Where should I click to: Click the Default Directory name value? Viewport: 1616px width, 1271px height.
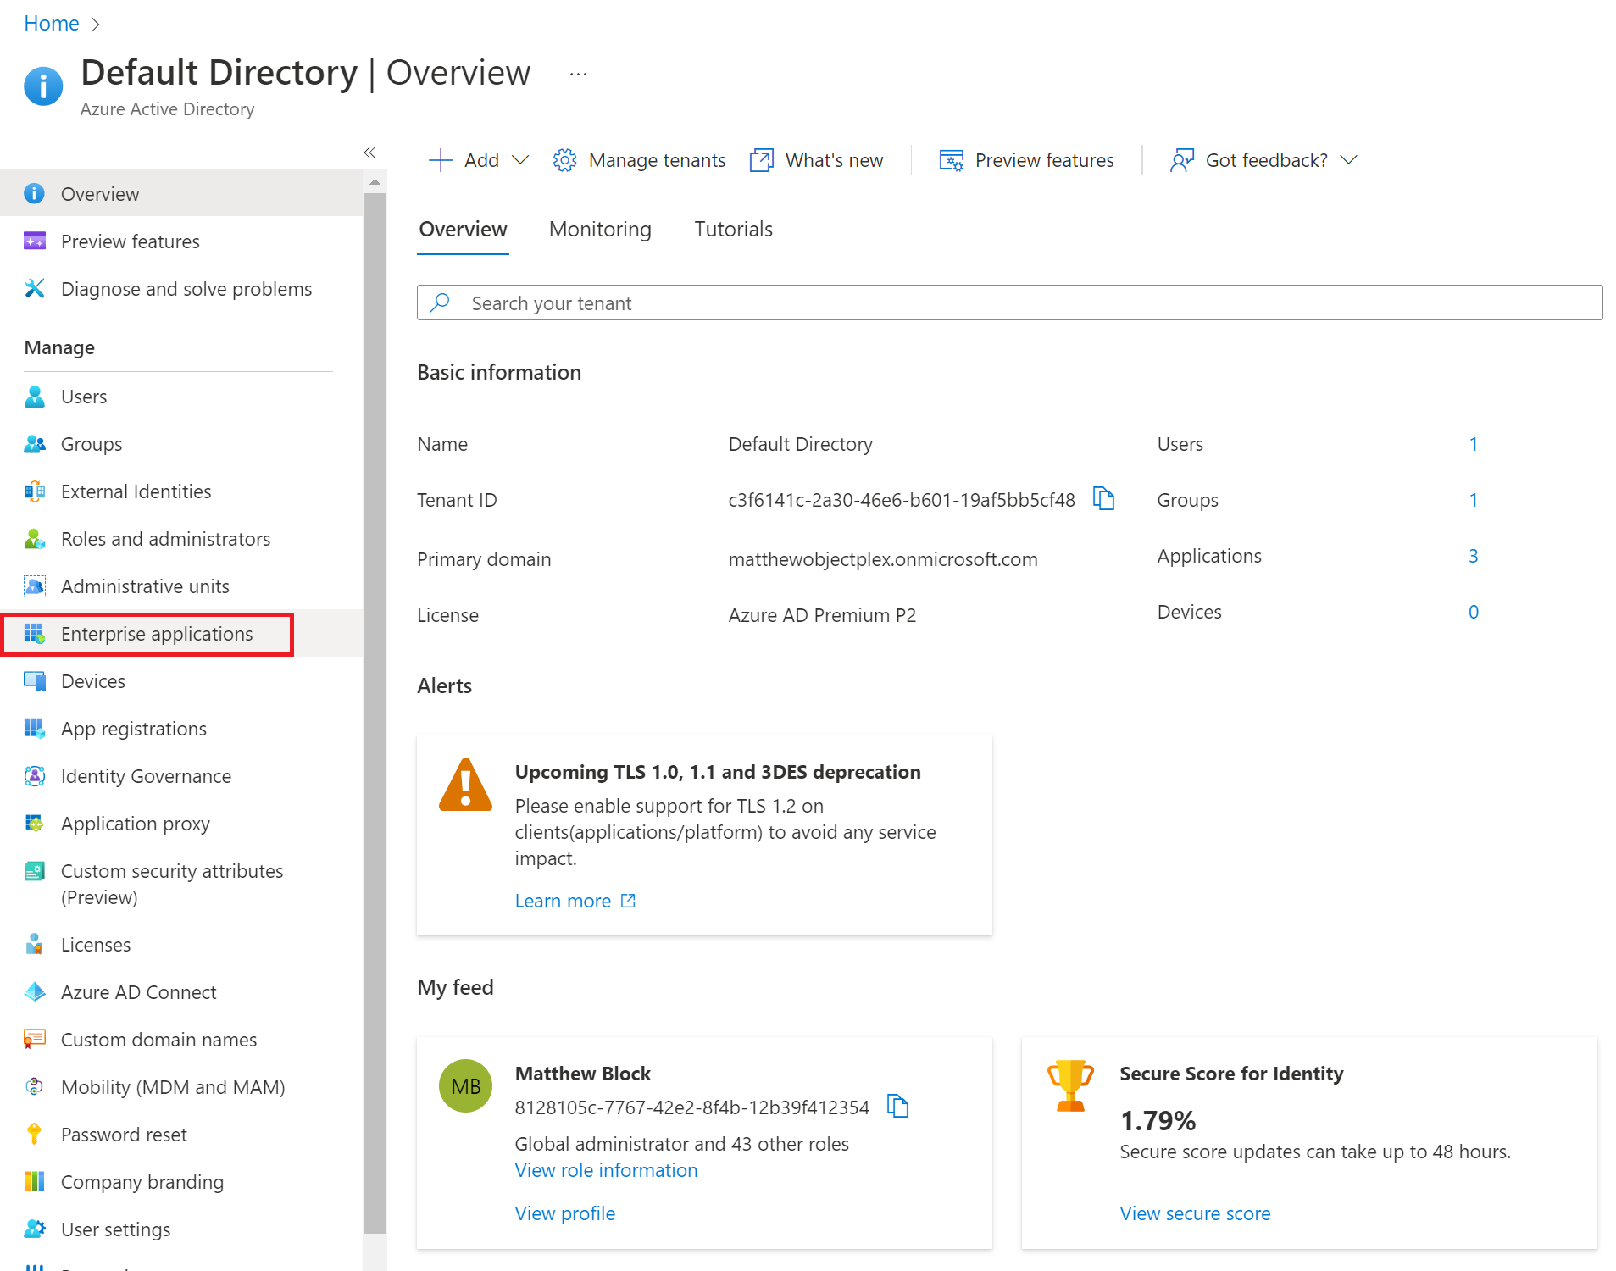pos(800,444)
